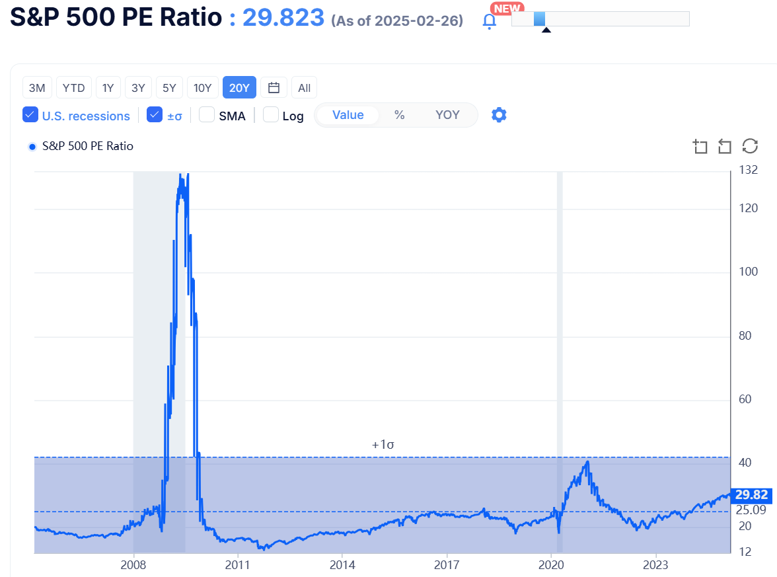
Task: Select the 5Y time range
Action: (x=169, y=88)
